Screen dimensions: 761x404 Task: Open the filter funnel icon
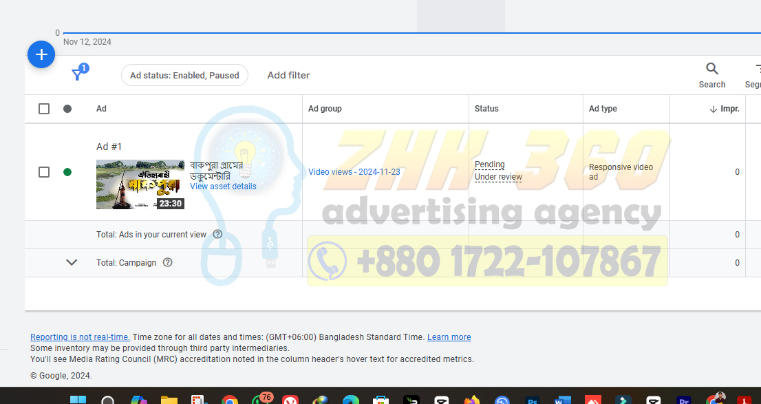coord(77,74)
